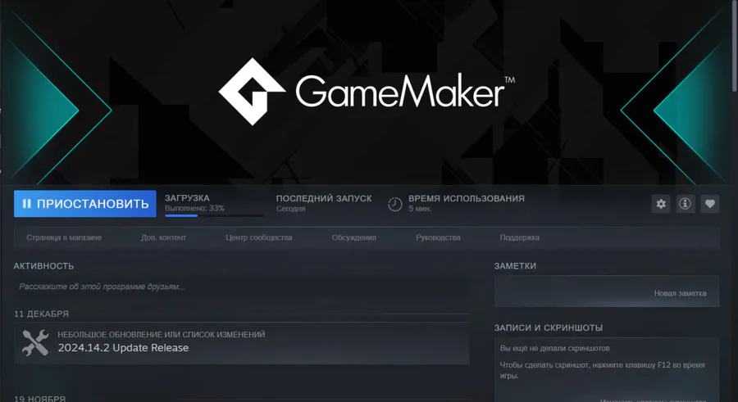Click the Записи и скриншоты heading

tap(549, 327)
